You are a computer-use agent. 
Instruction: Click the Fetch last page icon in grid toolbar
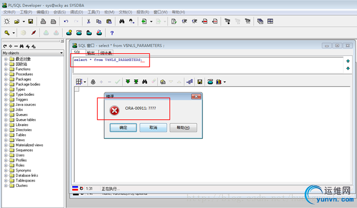(x=136, y=82)
